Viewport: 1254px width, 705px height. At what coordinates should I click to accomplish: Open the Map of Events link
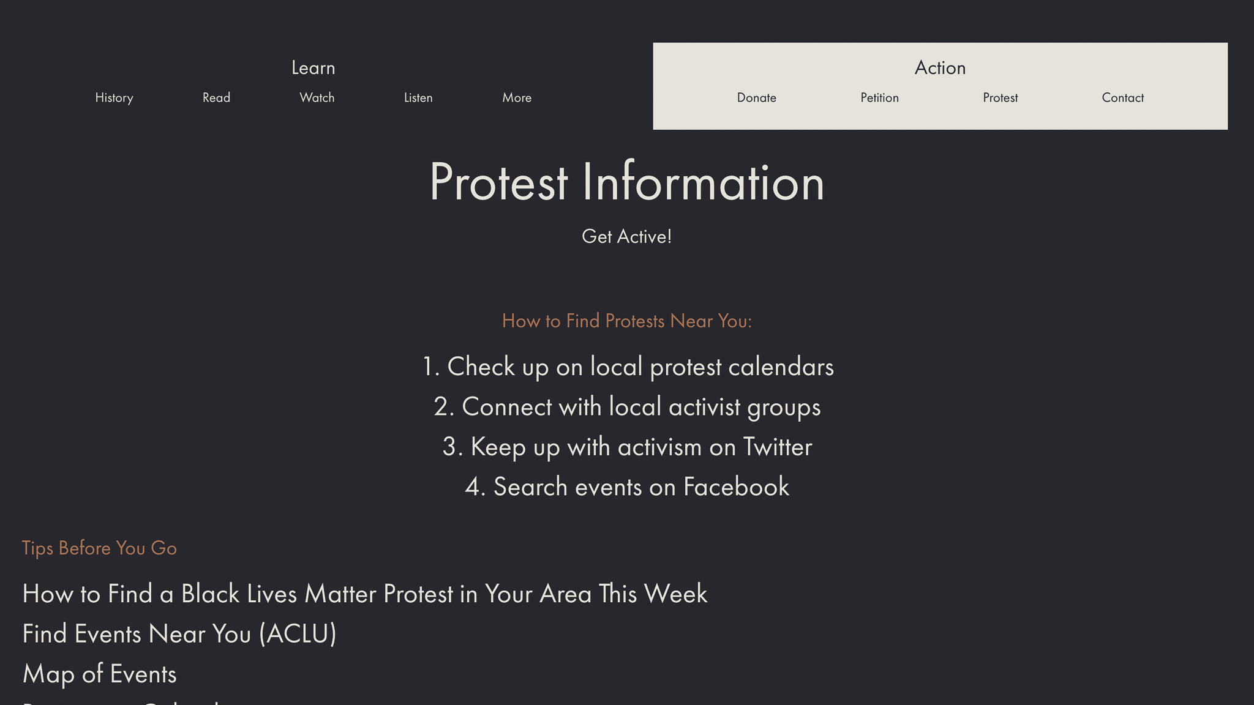(x=99, y=674)
